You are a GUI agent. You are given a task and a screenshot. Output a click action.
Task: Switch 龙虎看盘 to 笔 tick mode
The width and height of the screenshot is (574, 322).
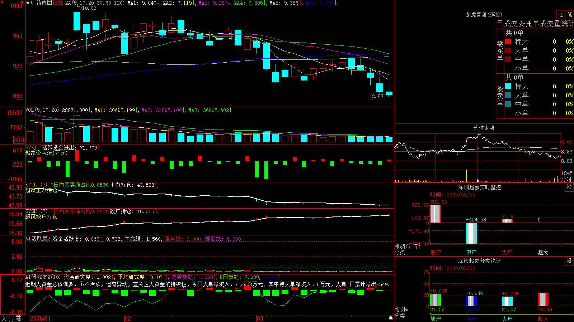(x=570, y=14)
